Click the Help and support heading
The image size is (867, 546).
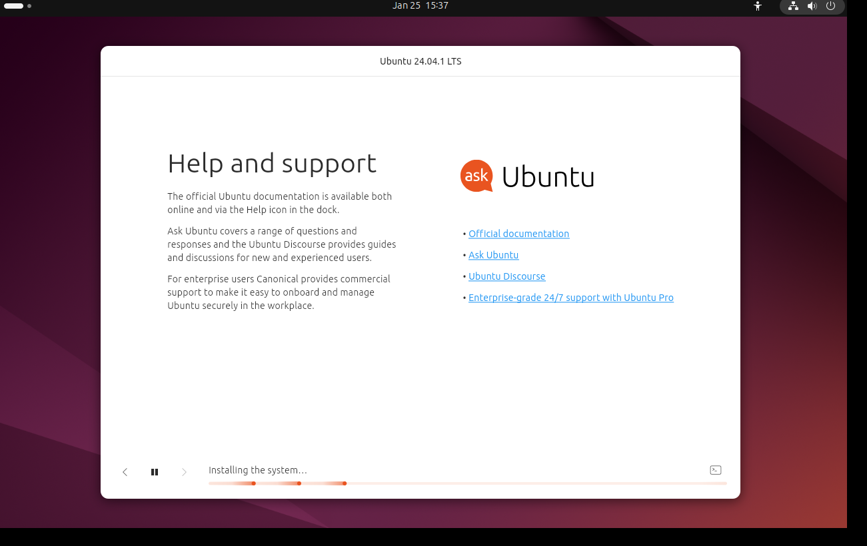[x=272, y=164]
